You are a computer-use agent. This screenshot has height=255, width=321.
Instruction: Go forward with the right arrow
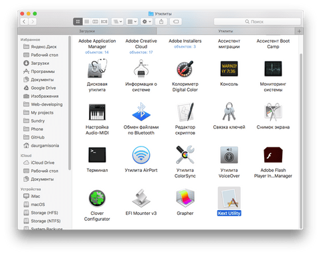[33, 21]
